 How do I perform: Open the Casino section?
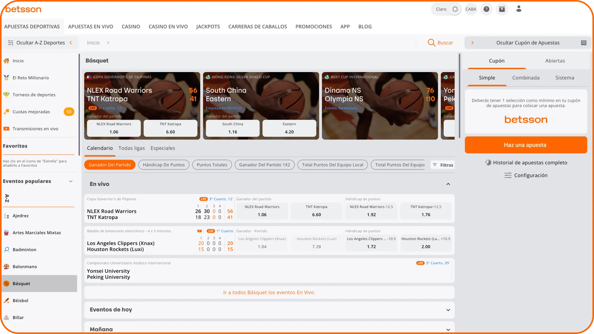click(131, 27)
